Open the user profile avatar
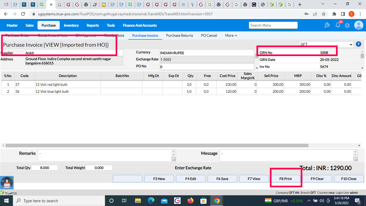The image size is (366, 206). pos(358,25)
